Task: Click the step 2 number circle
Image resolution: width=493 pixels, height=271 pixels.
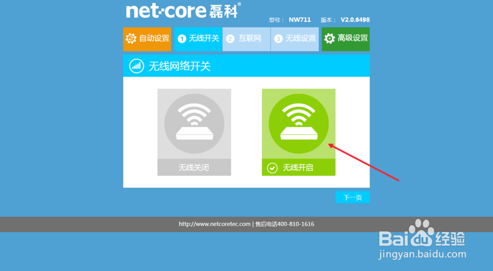Action: click(230, 39)
